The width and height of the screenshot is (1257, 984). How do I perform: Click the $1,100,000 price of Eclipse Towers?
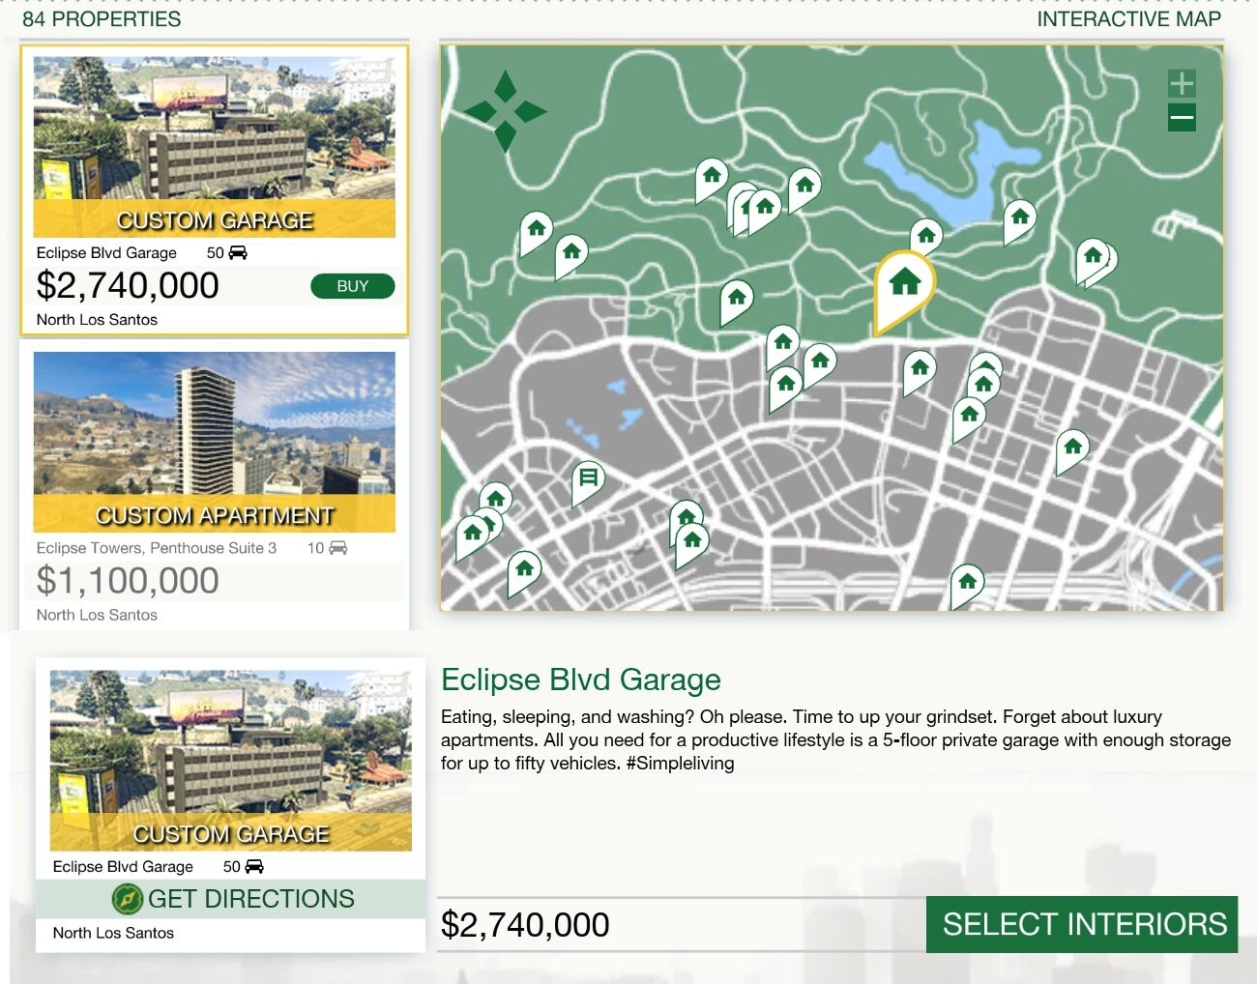coord(128,581)
